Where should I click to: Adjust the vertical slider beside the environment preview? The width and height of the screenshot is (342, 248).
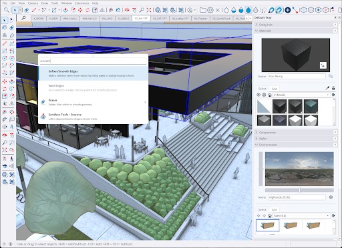click(x=261, y=169)
